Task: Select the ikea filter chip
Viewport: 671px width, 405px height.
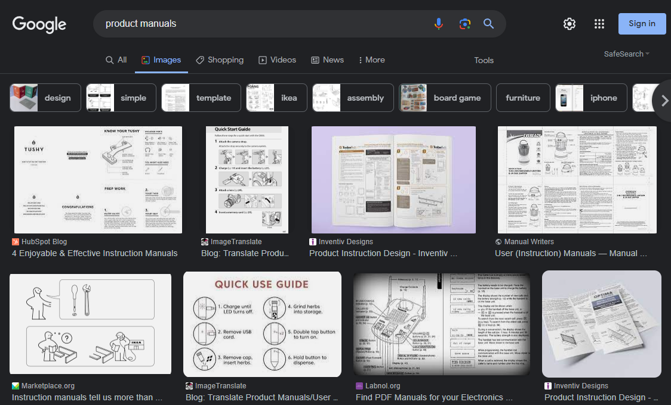Action: click(x=276, y=98)
